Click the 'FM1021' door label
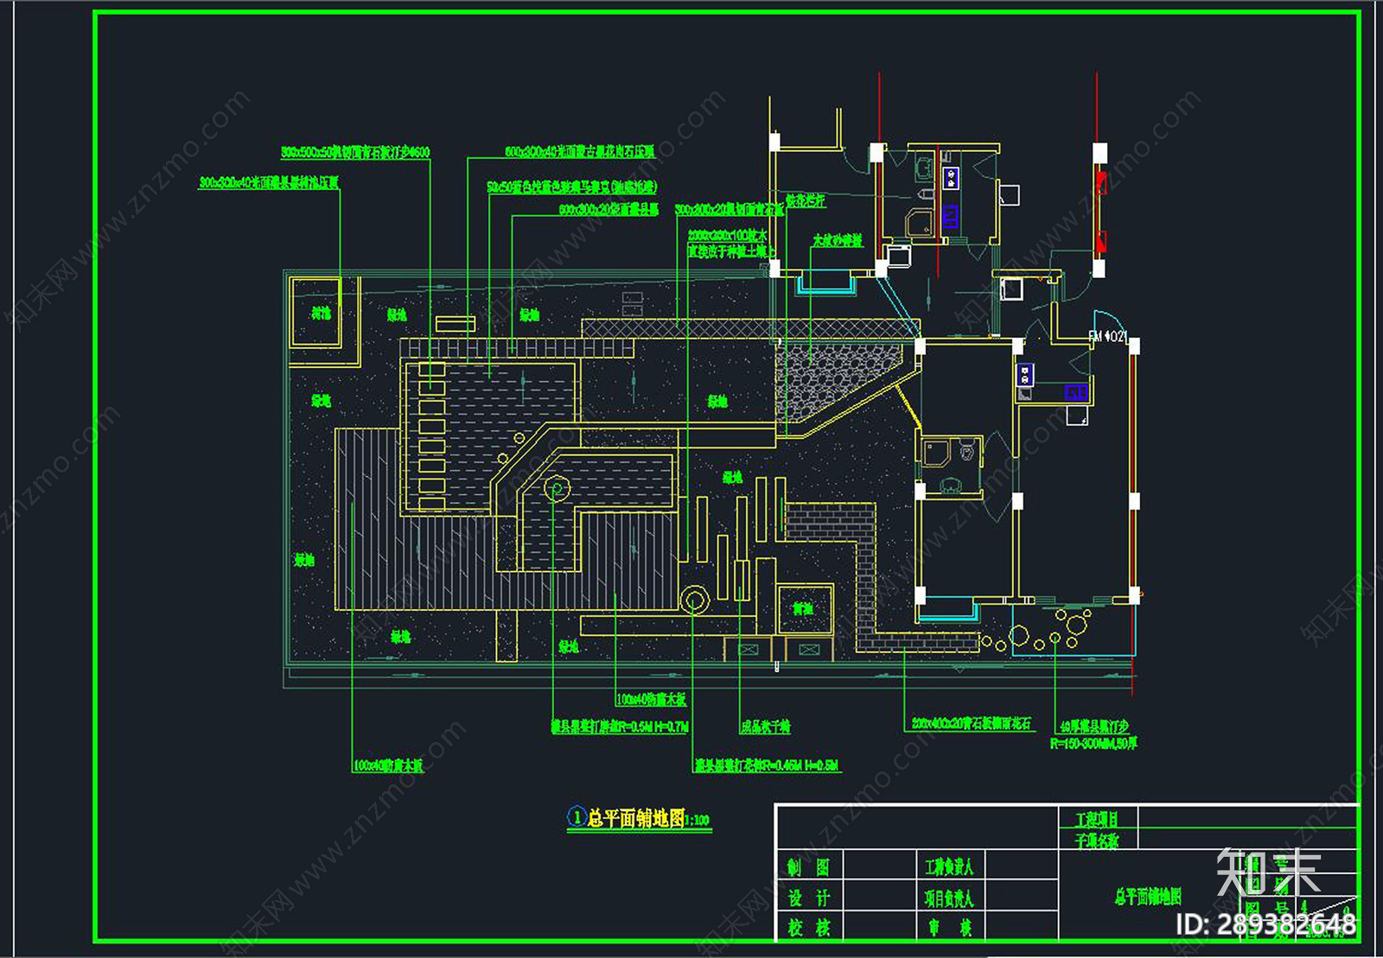Screen dimensions: 1383x958 (x=1107, y=336)
